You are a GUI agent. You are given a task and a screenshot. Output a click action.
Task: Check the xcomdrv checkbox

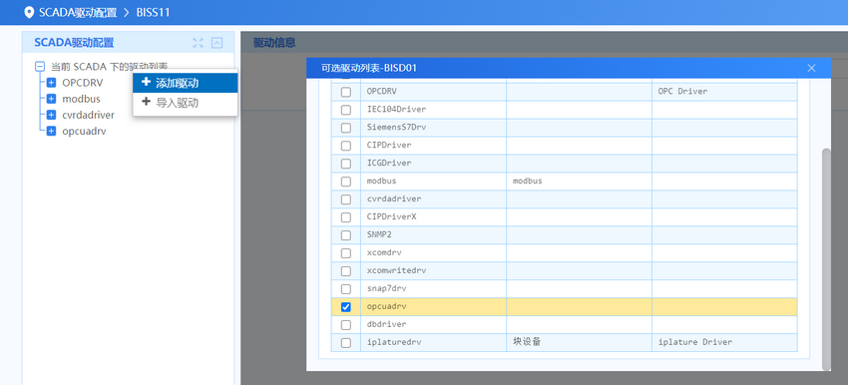click(x=346, y=253)
